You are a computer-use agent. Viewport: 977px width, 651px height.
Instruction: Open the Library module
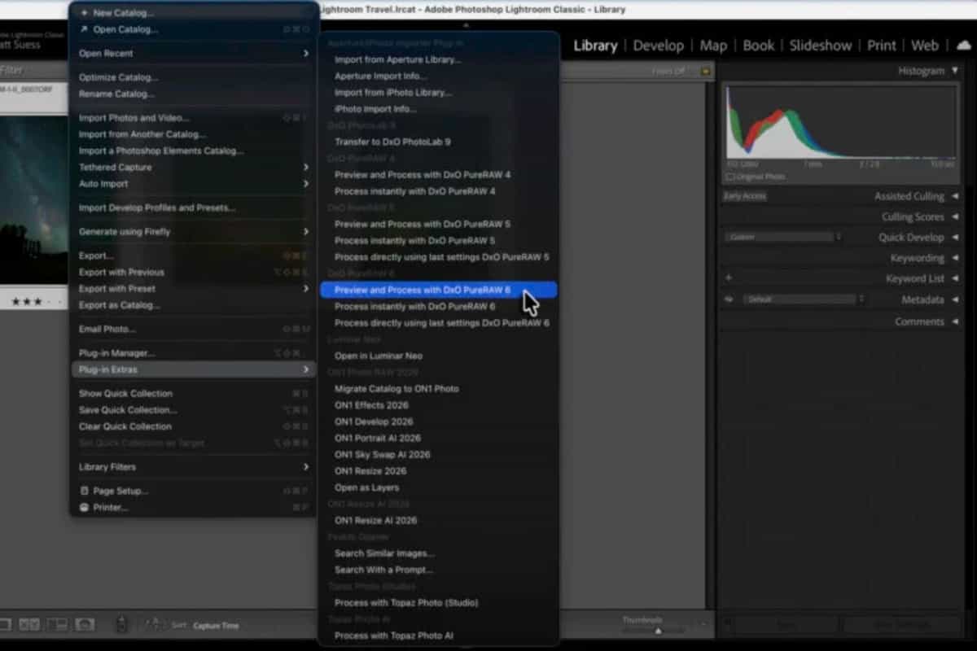tap(595, 46)
